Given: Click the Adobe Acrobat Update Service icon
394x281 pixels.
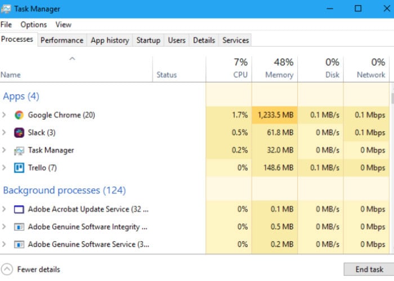Looking at the screenshot, I should point(19,209).
